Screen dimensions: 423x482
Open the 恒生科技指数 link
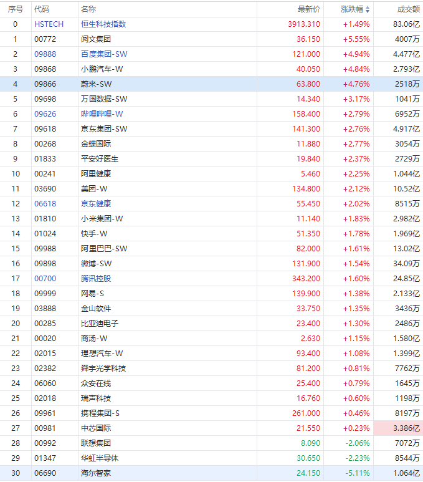tap(103, 24)
